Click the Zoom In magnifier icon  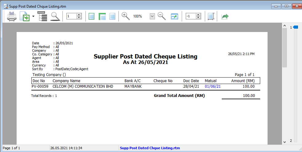(126, 16)
